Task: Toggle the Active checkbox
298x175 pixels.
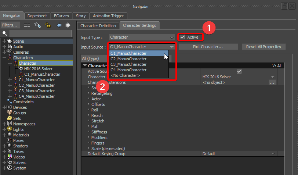Action: [x=182, y=37]
